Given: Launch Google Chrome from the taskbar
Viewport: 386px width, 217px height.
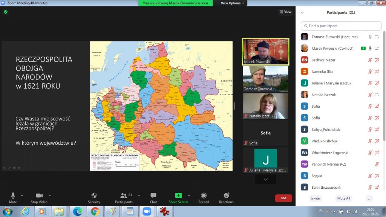Looking at the screenshot, I should [95, 211].
